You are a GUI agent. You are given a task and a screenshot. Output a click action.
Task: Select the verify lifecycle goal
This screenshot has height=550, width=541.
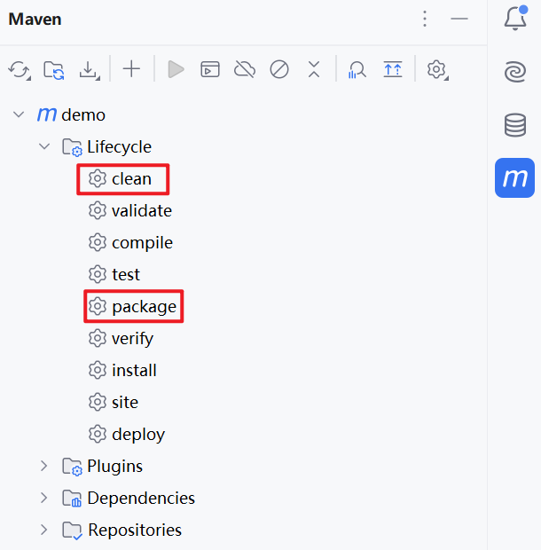(121, 339)
